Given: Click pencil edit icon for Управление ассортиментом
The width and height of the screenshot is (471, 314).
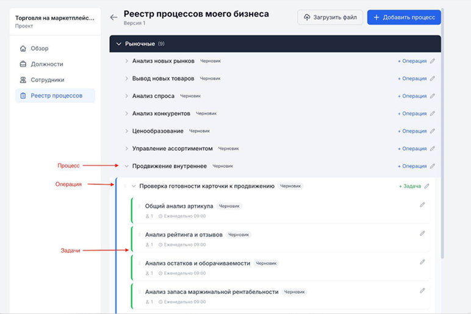Looking at the screenshot, I should [433, 149].
